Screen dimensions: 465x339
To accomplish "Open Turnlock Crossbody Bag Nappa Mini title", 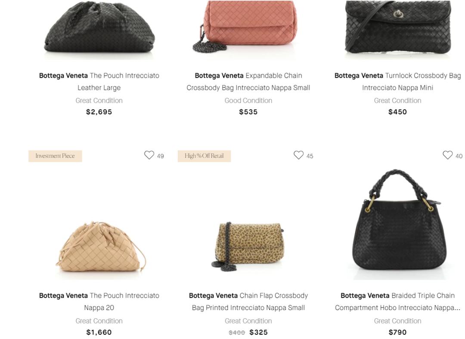I will point(397,82).
